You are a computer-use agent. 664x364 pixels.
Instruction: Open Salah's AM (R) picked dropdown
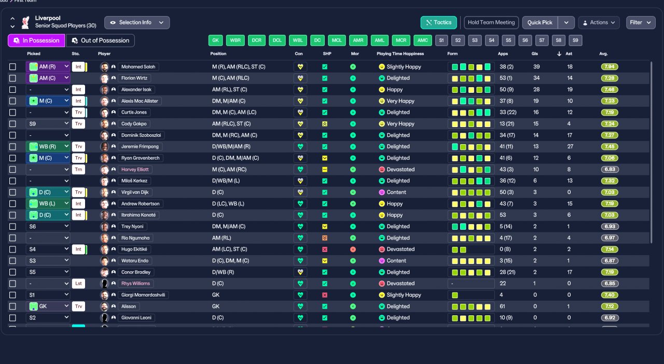[x=48, y=67]
